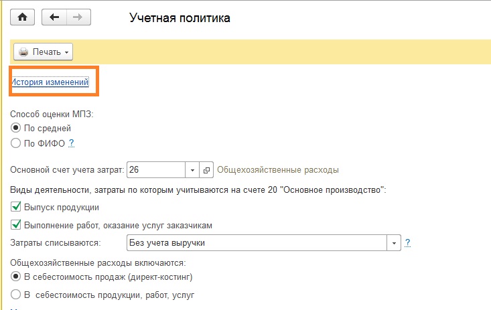Click the Без учета выручки field

click(x=257, y=243)
